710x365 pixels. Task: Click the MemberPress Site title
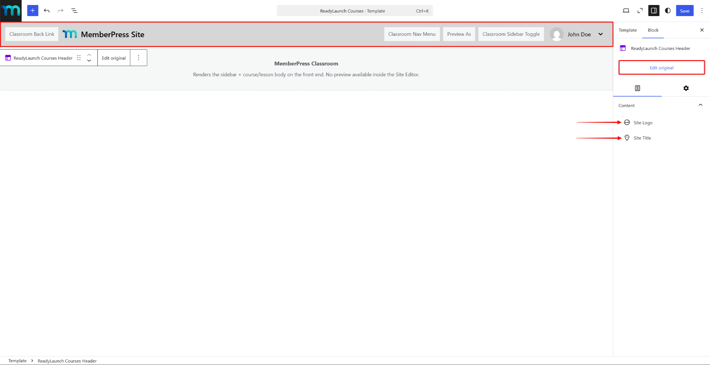coord(112,34)
